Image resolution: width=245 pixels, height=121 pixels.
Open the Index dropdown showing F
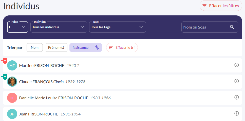(x=17, y=27)
